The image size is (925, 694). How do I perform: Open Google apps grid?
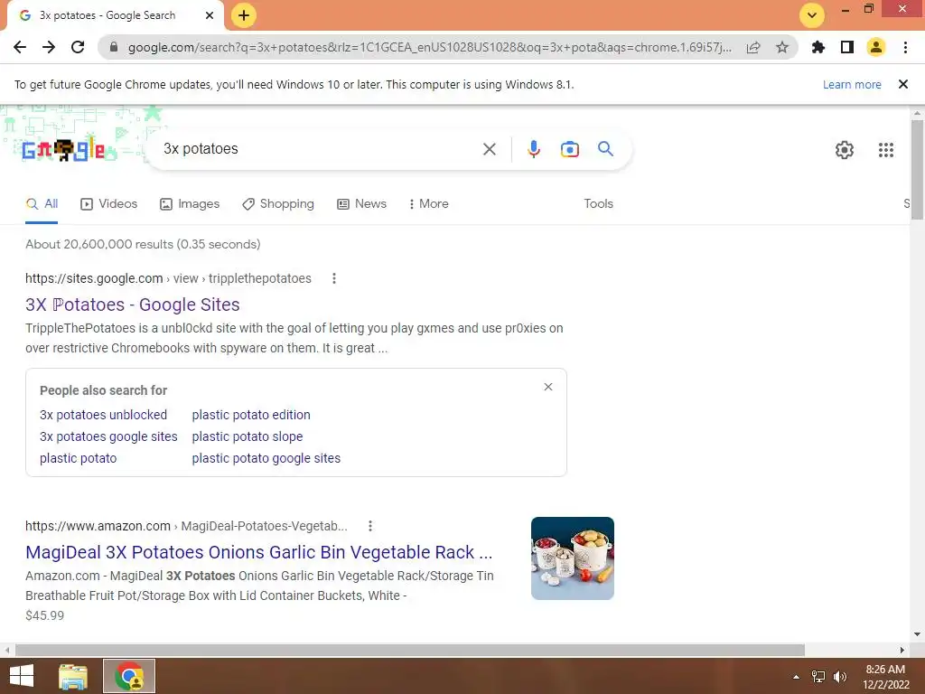[x=886, y=150]
